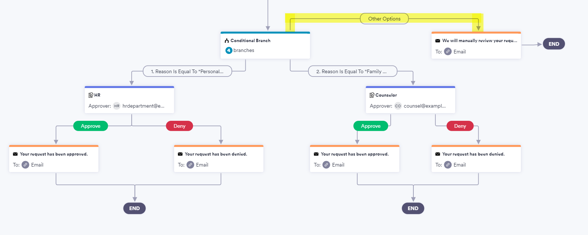588x235 pixels.
Task: Click the Conditional Branch fork icon
Action: 227,41
